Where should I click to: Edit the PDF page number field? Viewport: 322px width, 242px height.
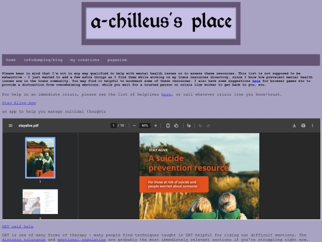[113, 125]
